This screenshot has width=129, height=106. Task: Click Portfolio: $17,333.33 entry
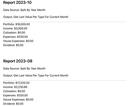tap(16, 83)
